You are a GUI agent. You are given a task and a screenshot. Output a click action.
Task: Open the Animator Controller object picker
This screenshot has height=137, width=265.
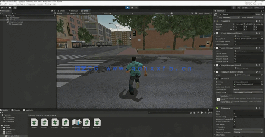pyautogui.click(x=262, y=82)
